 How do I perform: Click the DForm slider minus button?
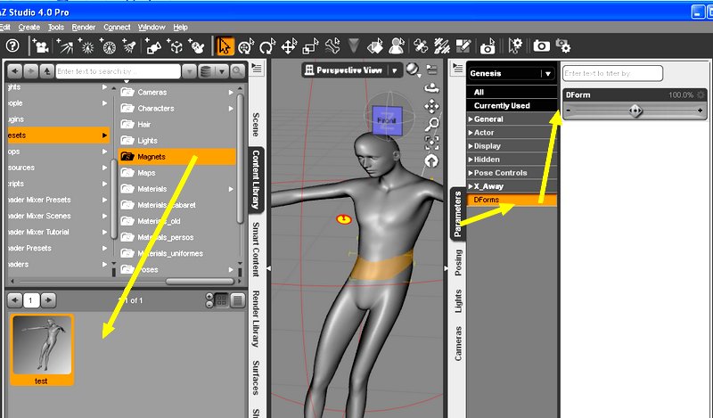coord(569,111)
